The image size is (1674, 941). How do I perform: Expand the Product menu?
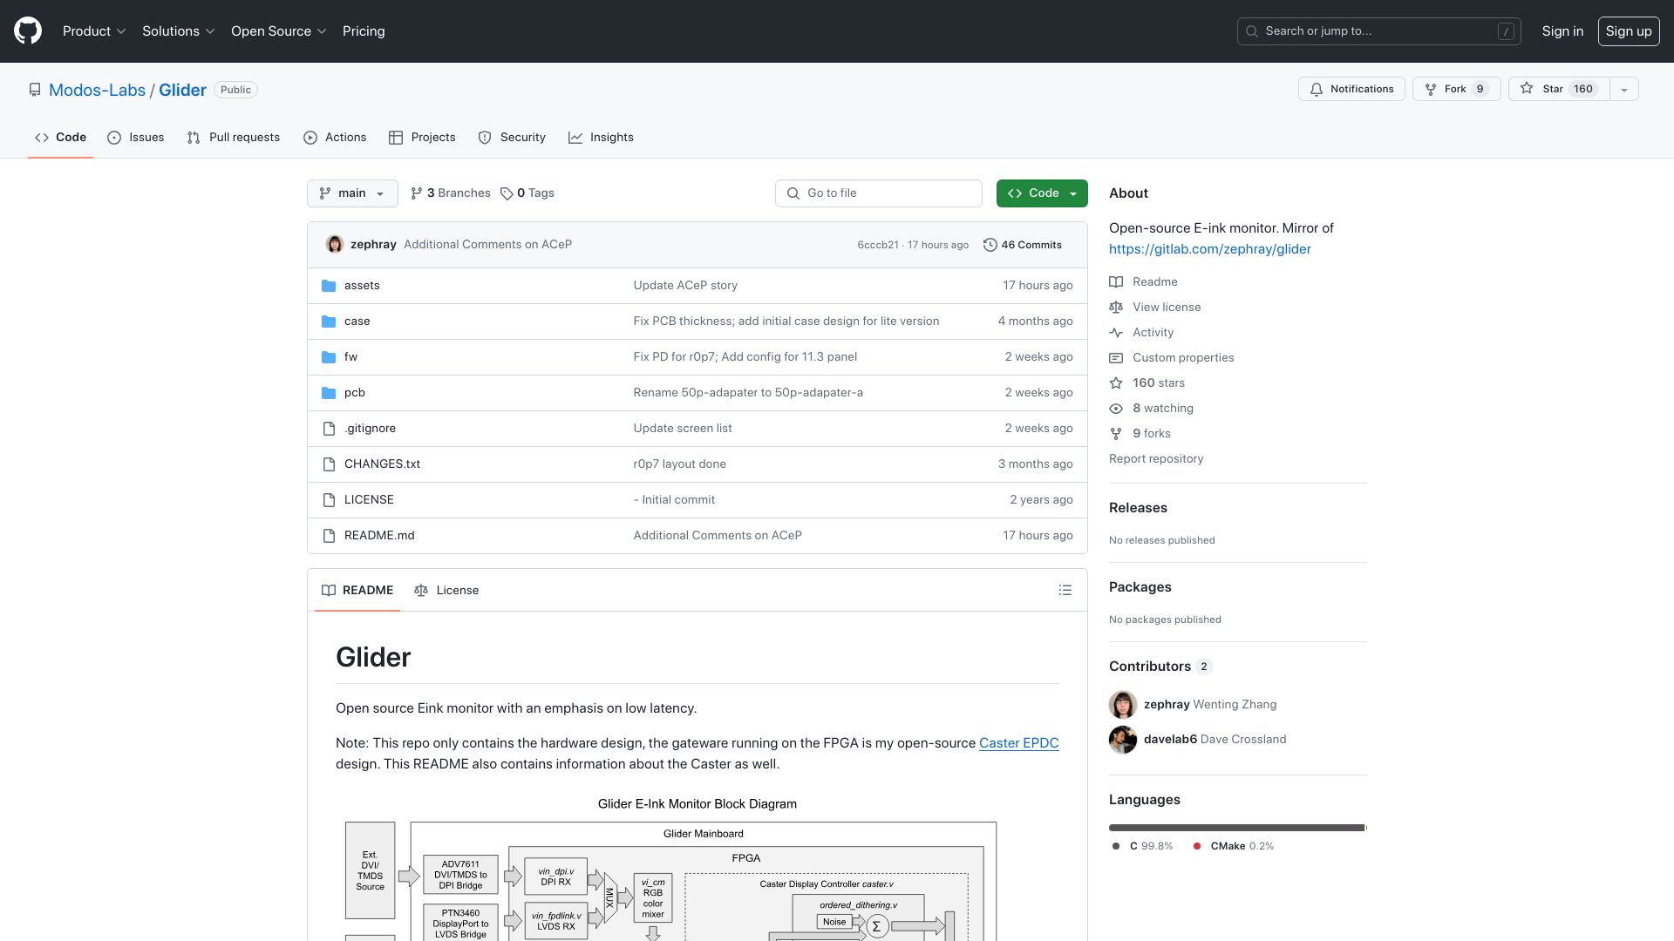pyautogui.click(x=94, y=31)
